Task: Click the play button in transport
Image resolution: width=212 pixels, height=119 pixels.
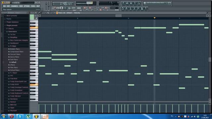Action: pyautogui.click(x=58, y=8)
